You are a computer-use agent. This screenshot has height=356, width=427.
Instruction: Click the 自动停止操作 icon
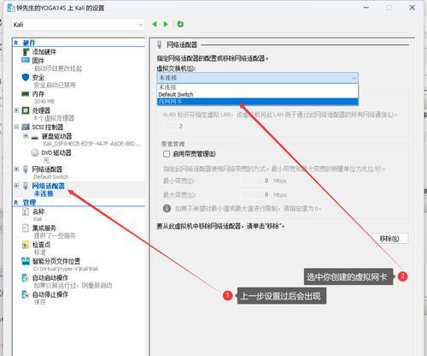[26, 294]
